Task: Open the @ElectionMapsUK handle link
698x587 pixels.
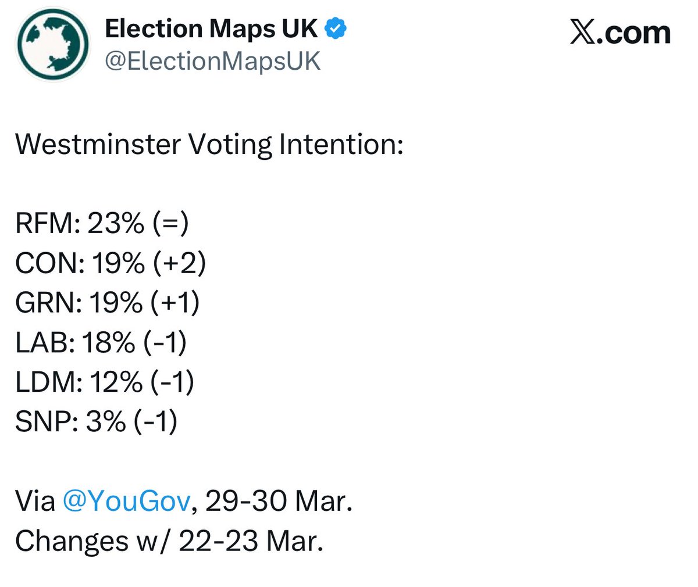Action: [212, 60]
